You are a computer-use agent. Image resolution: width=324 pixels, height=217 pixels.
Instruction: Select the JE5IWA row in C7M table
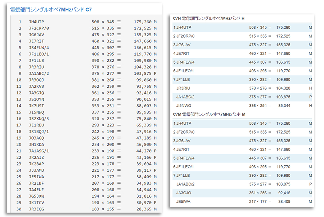click(x=242, y=202)
